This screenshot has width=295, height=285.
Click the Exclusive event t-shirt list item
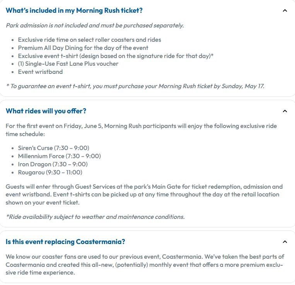pos(116,56)
